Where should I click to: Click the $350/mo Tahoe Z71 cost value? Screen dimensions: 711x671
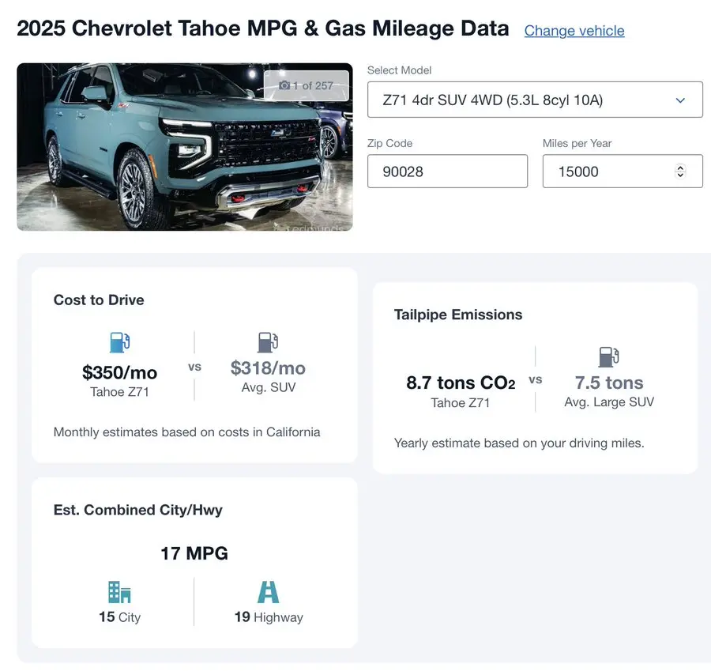(119, 372)
